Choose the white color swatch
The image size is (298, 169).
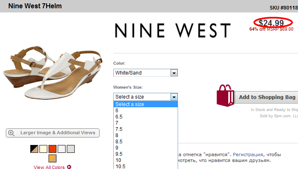tap(61, 149)
